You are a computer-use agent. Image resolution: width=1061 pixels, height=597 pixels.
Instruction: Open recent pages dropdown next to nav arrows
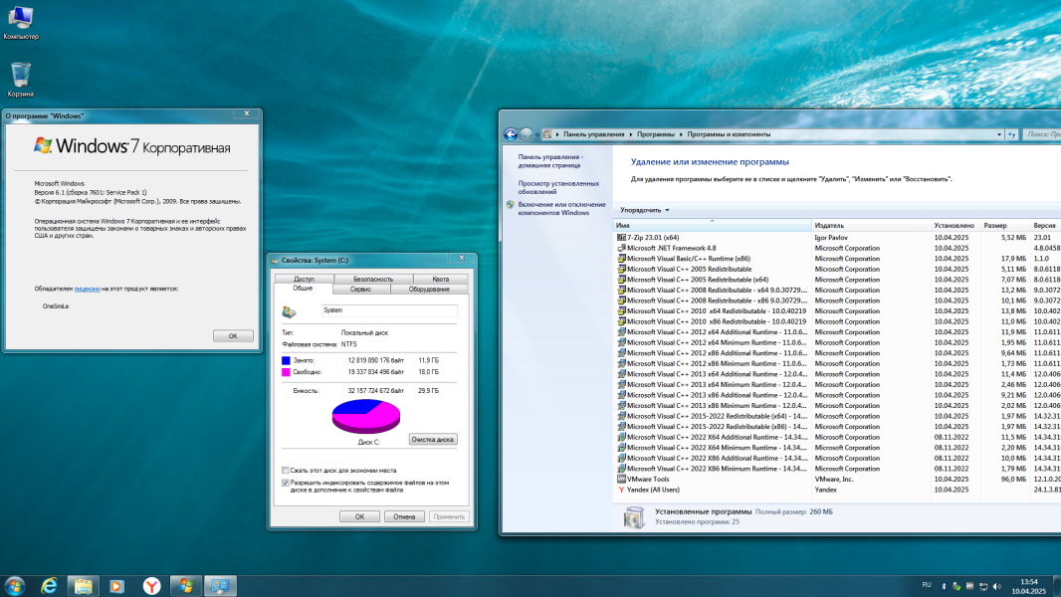point(537,134)
